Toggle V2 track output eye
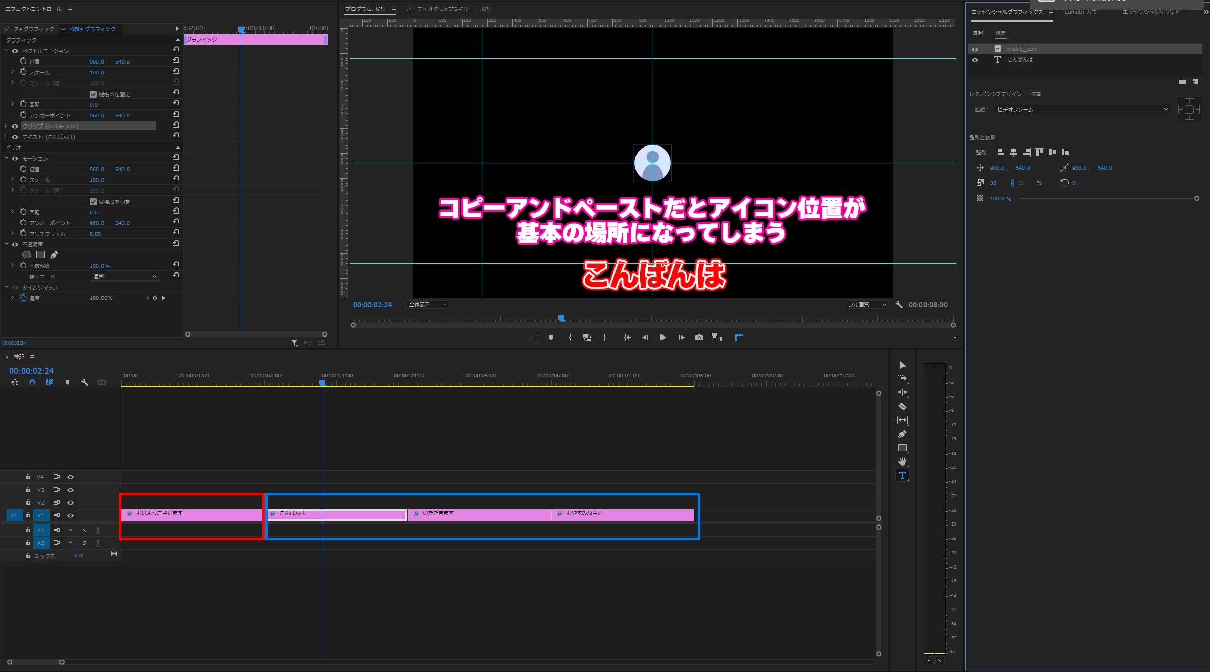 (x=71, y=502)
